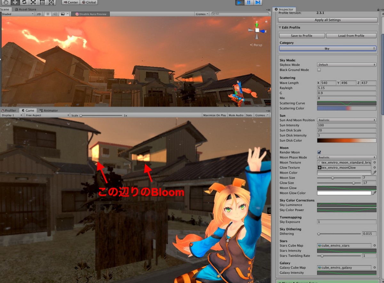Open the Scattering Curve editor

347,103
